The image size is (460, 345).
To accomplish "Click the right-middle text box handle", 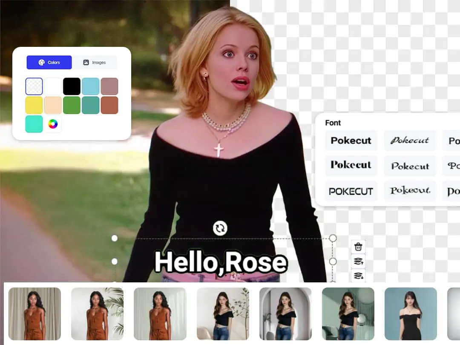I will click(333, 262).
